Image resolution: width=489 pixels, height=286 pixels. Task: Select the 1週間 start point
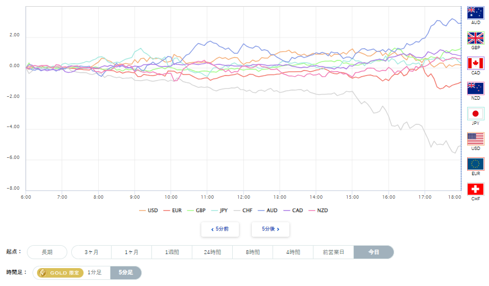172,252
